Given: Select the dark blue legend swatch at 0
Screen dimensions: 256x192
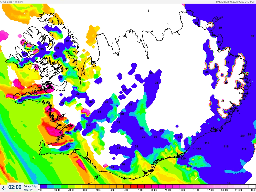Looking at the screenshot, I should pyautogui.click(x=44, y=186).
